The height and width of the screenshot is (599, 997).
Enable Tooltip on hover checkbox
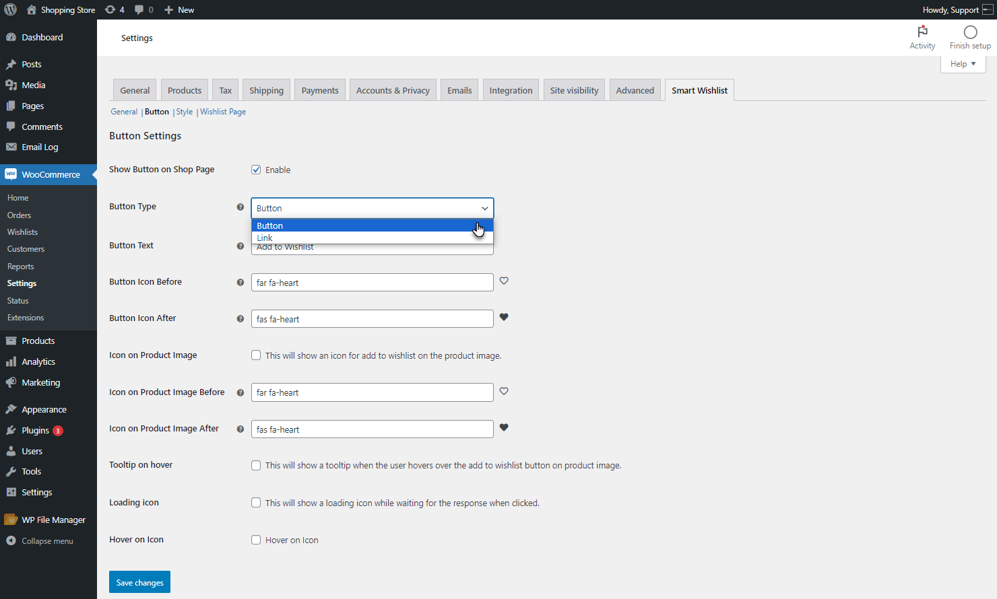tap(256, 465)
